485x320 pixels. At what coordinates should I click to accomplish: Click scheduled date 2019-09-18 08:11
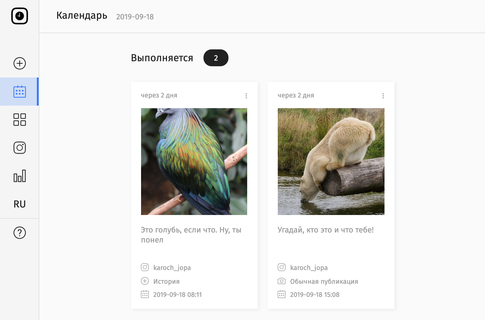(178, 294)
